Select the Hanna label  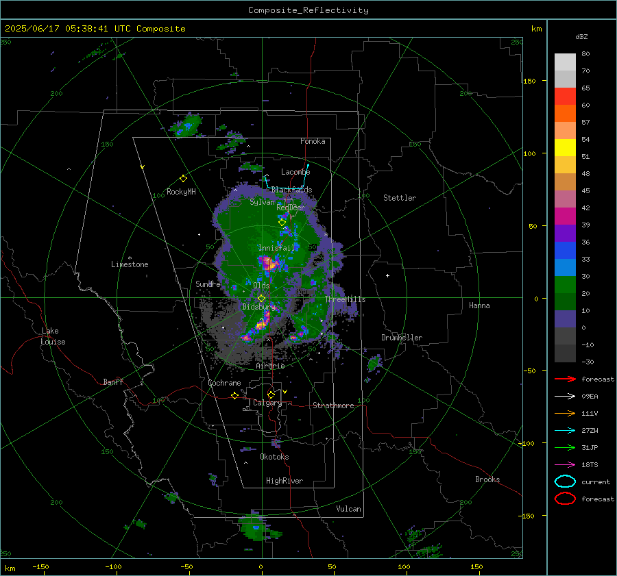[479, 305]
